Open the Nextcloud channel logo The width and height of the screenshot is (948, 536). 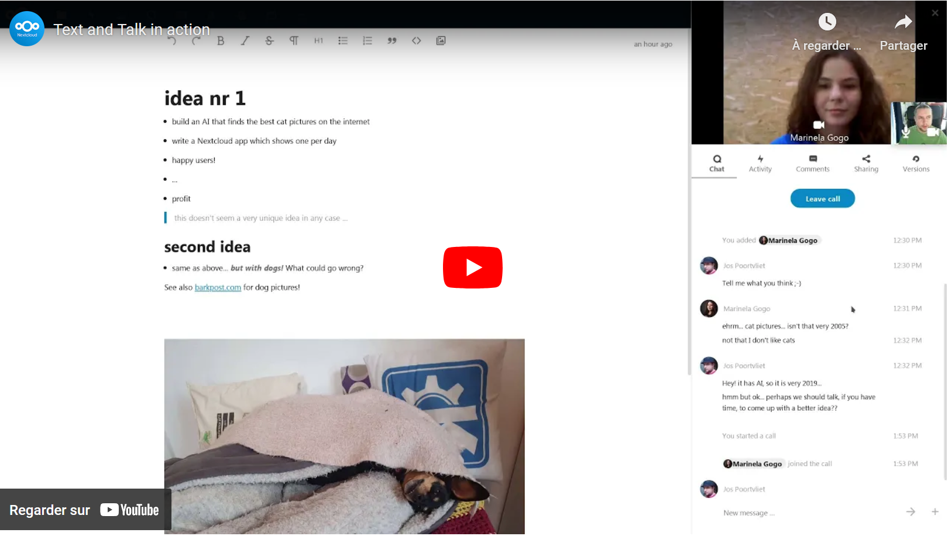(27, 28)
